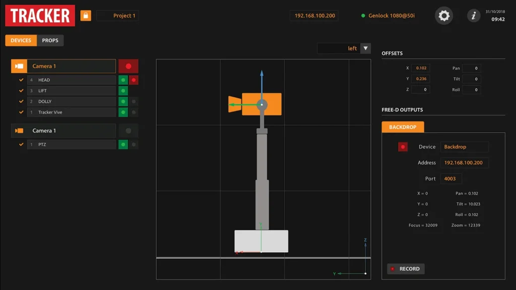Click the info "i" icon

pos(473,16)
